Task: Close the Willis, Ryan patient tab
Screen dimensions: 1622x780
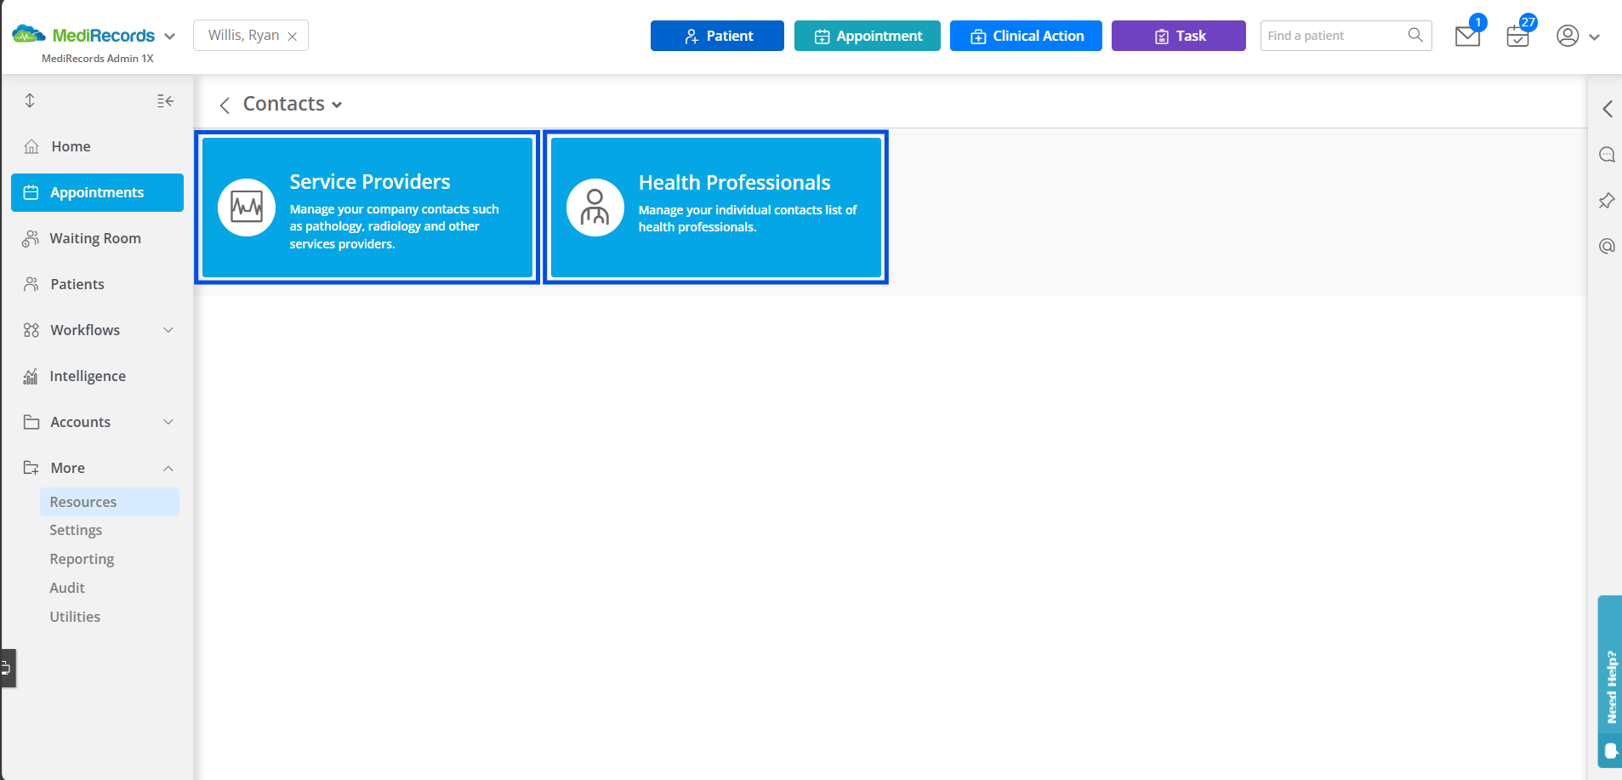Action: tap(292, 37)
